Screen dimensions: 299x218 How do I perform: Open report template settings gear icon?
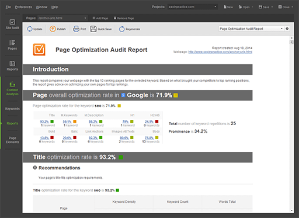coord(287,29)
